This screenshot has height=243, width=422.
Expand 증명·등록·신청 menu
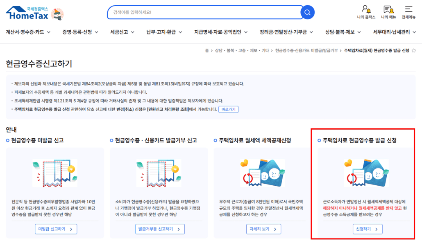pyautogui.click(x=80, y=32)
